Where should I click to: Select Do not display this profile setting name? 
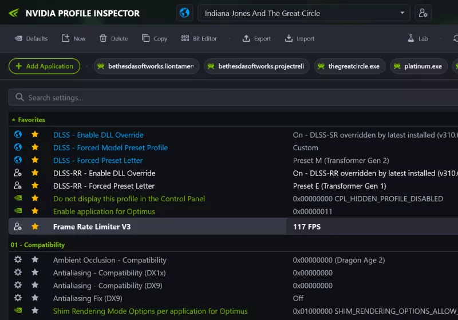[129, 199]
